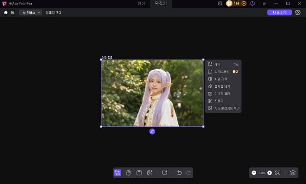Select 사진 편집기에 추가 (Add to Photo Editor)
The height and width of the screenshot is (184, 306).
pos(223,108)
